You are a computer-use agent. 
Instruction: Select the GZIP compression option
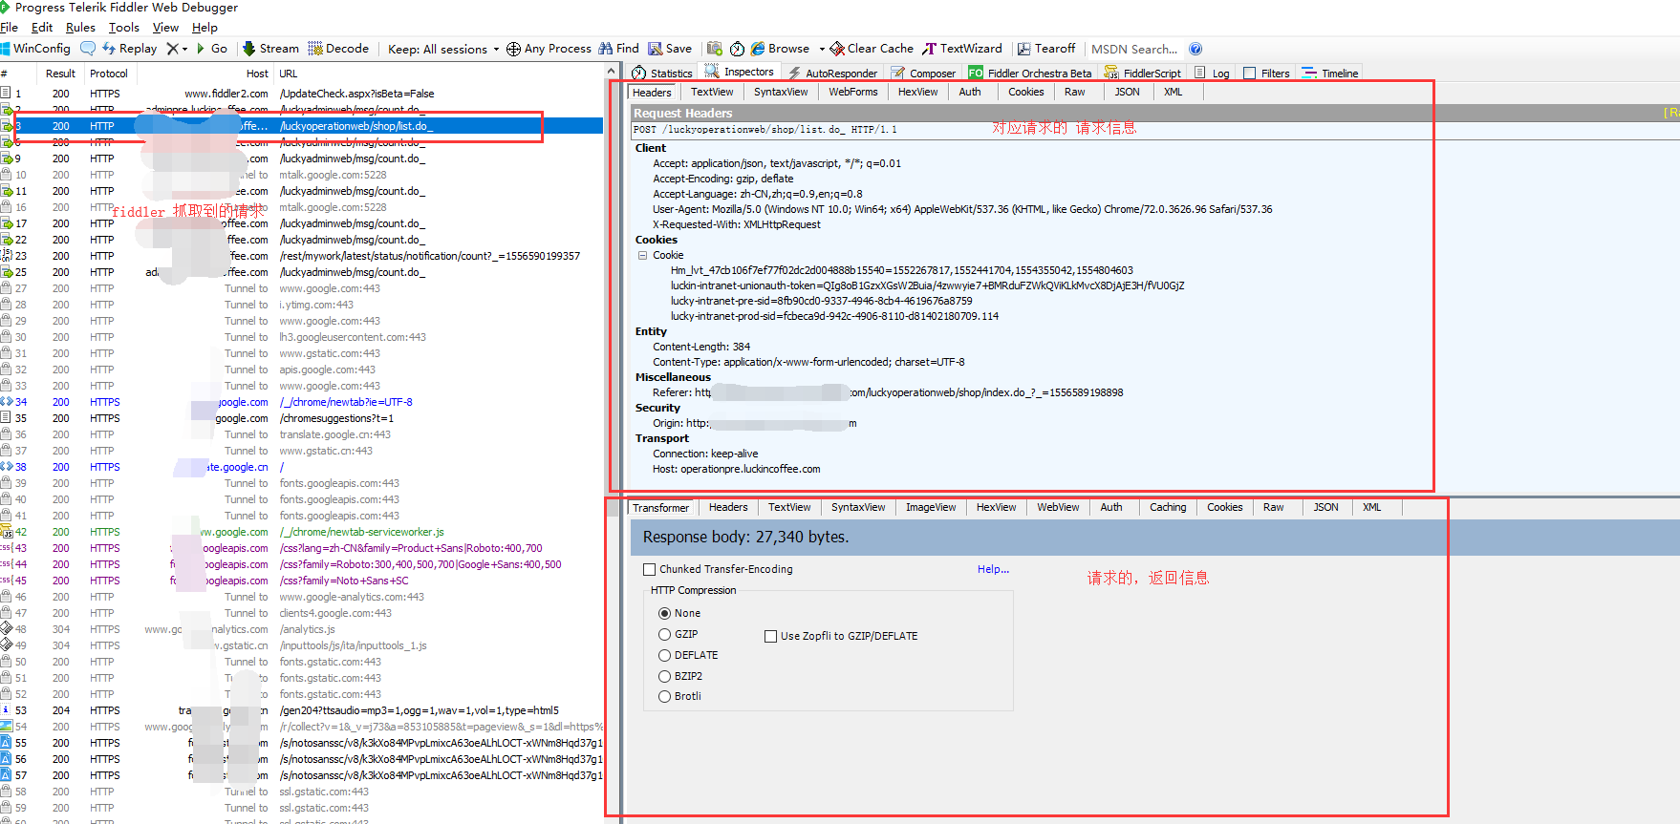[x=664, y=634]
